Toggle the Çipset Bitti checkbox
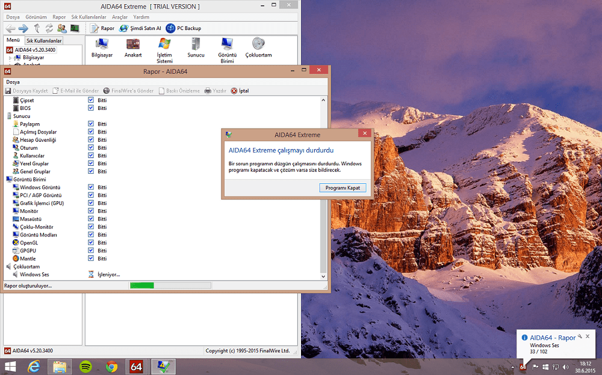Viewport: 602px width, 375px height. [91, 100]
